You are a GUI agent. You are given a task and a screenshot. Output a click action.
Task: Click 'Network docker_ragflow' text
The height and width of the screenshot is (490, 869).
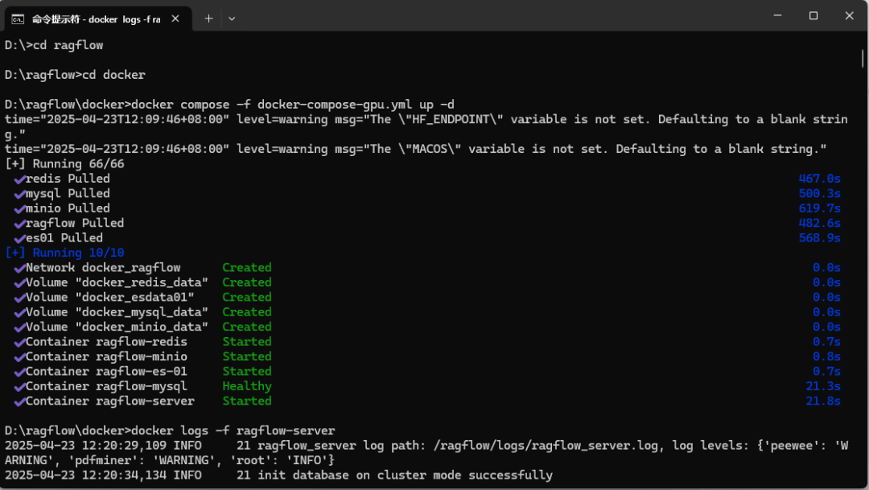(x=103, y=268)
